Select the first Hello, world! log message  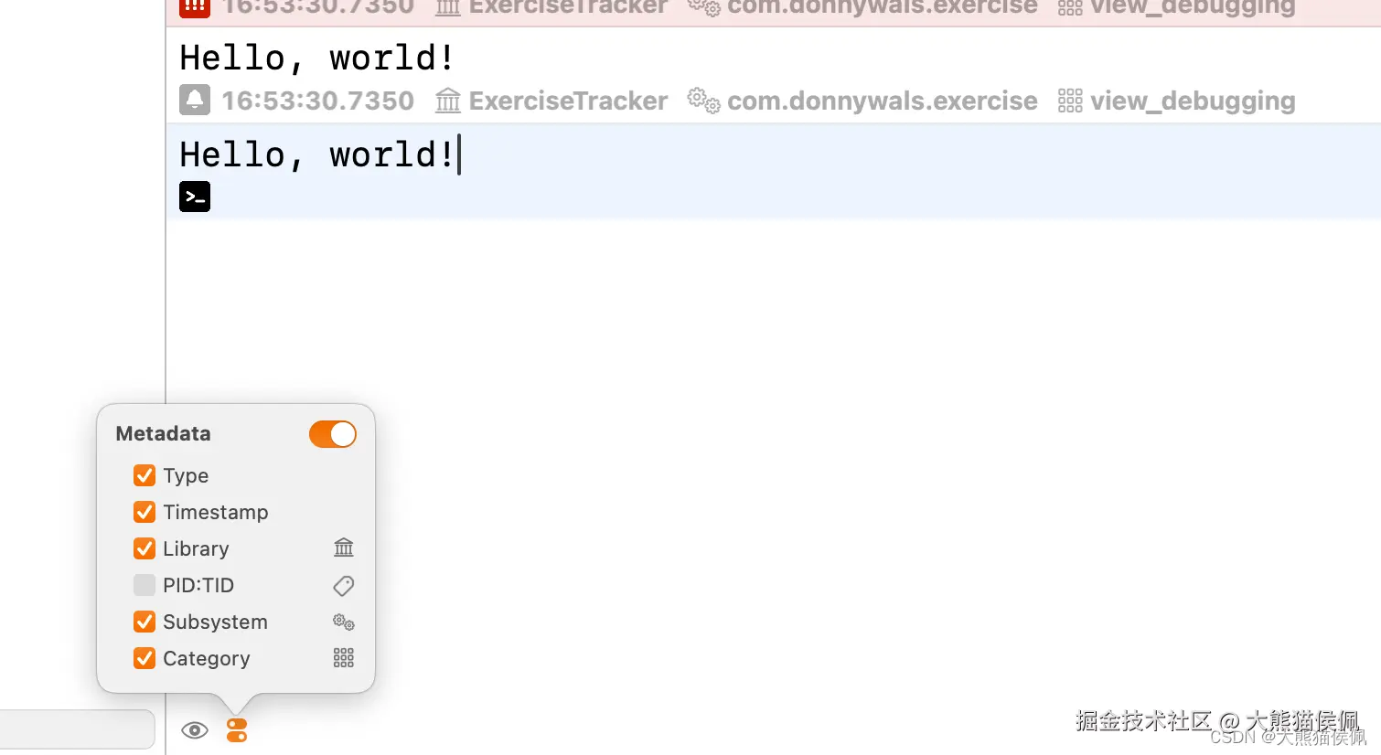coord(317,58)
